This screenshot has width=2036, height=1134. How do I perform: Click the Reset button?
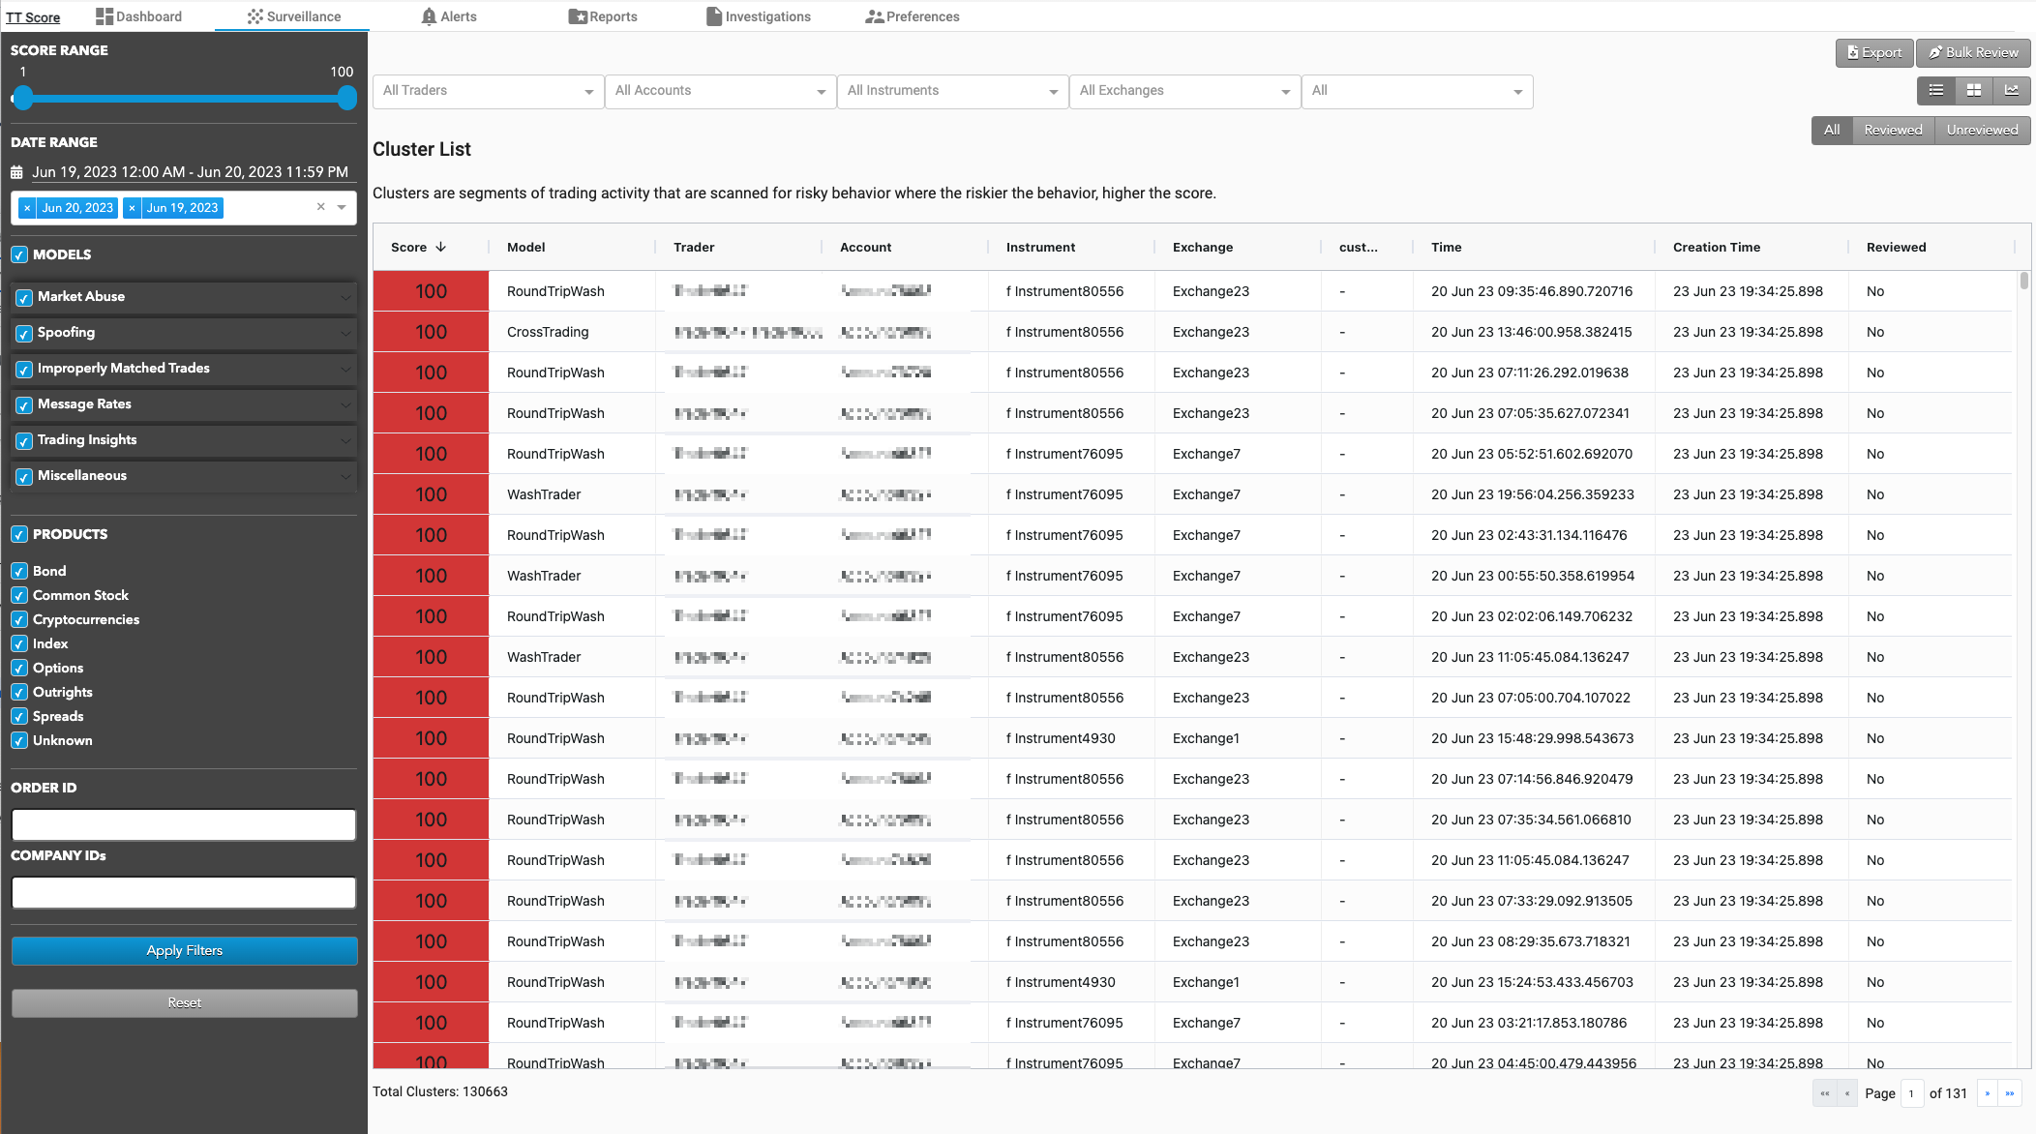(184, 1003)
